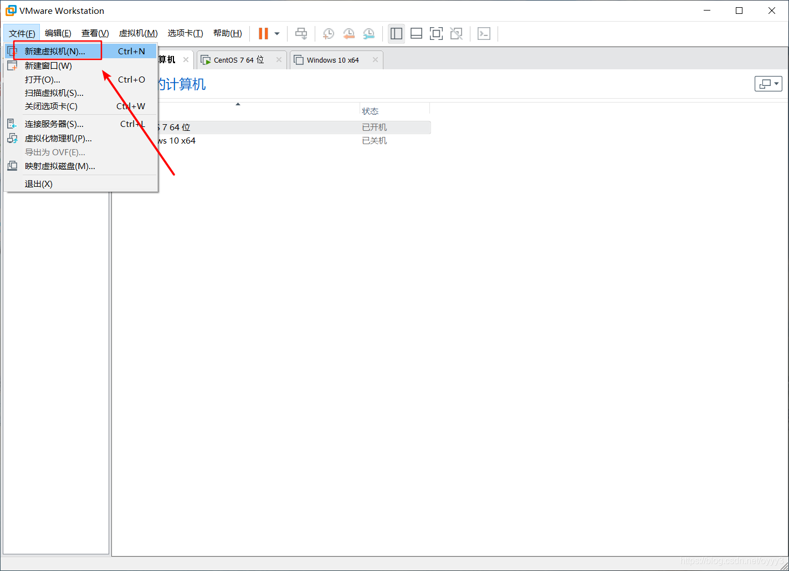Choose 新建窗口(W) from the File menu
Viewport: 789px width, 571px height.
[80, 65]
